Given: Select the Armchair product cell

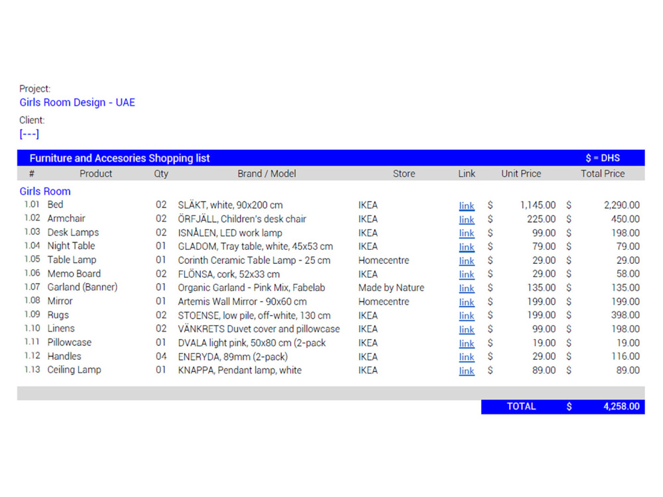Looking at the screenshot, I should coord(66,219).
